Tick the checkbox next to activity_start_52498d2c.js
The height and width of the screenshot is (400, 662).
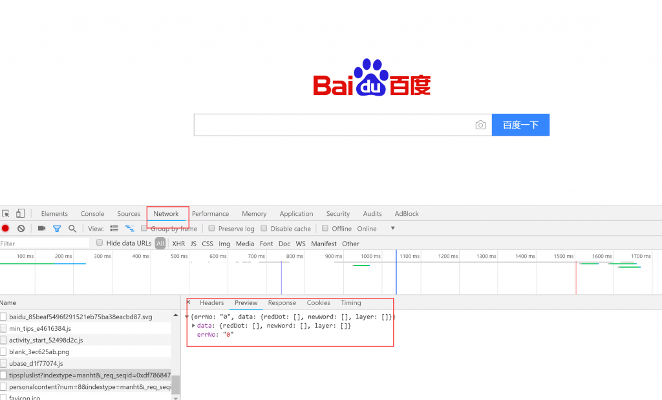3,340
